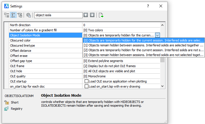Collapse the Object Isolation Mode dropdown arrow
Screen dimensions: 205x124
157,35
